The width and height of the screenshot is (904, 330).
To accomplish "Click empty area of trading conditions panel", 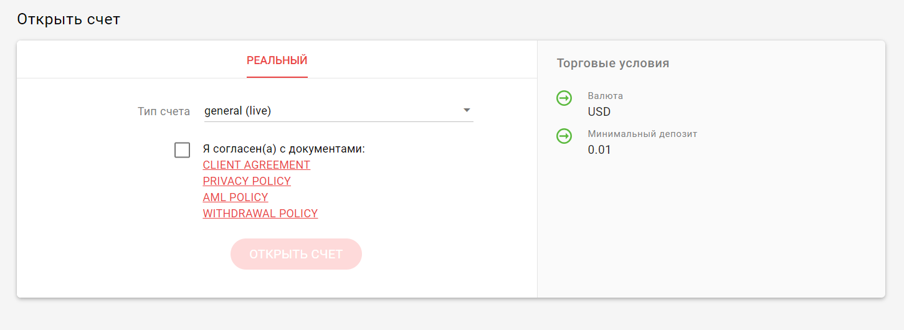I will [x=710, y=237].
